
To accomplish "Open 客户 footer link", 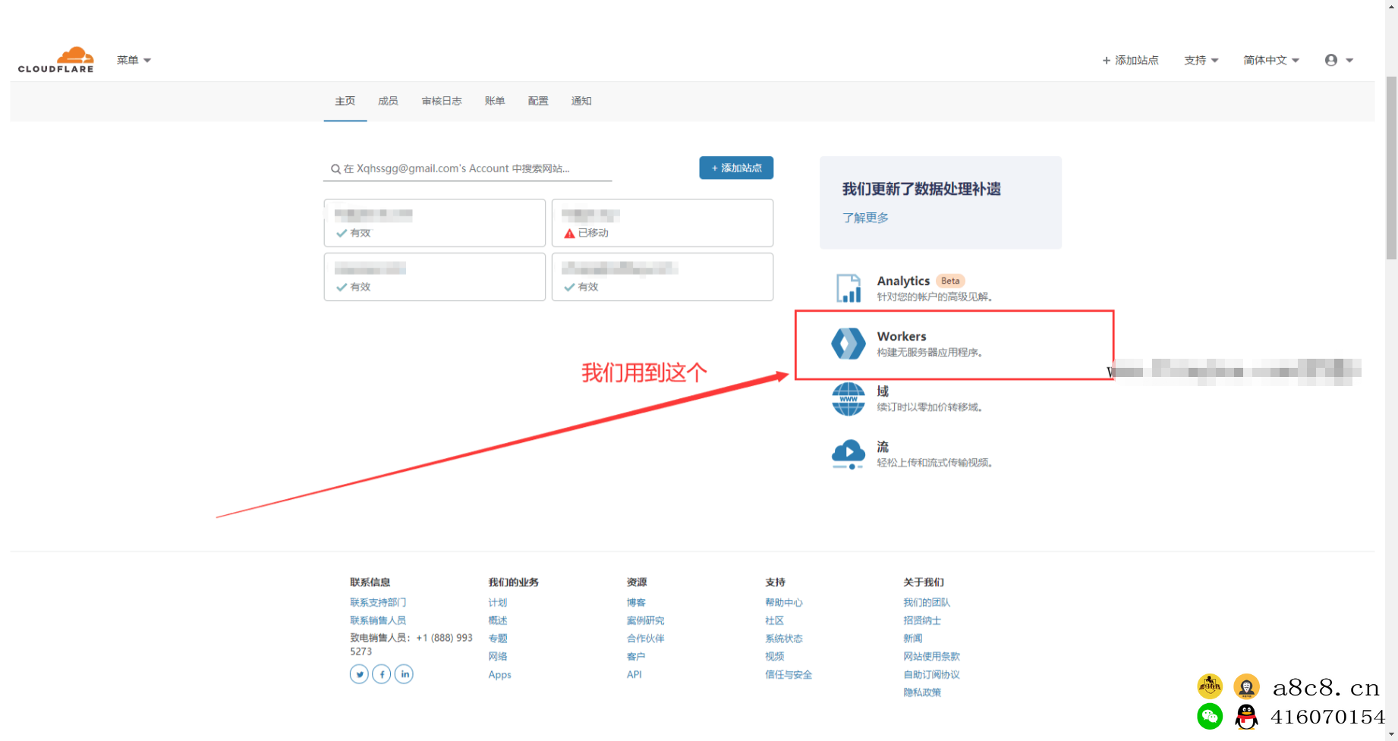I will coord(636,656).
